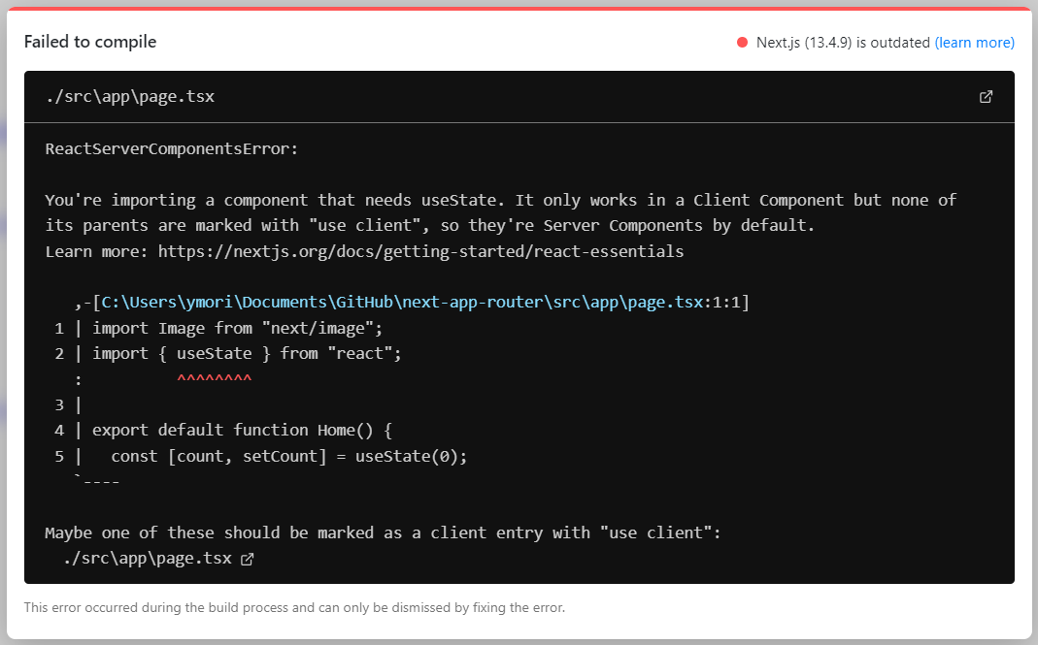Viewport: 1038px width, 645px height.
Task: Click the "Failed to compile" heading
Action: coord(90,42)
